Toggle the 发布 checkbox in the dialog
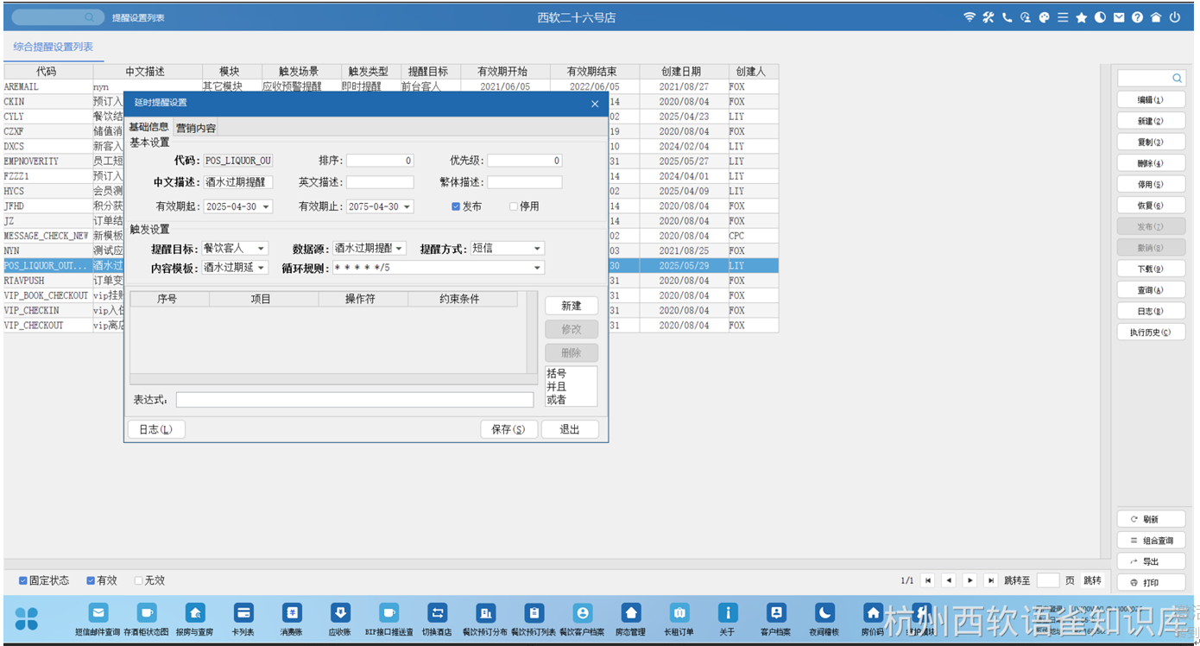 [x=456, y=207]
